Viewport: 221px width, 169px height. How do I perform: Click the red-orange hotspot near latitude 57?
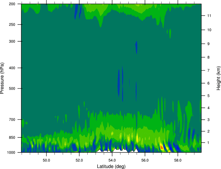[x=161, y=147]
